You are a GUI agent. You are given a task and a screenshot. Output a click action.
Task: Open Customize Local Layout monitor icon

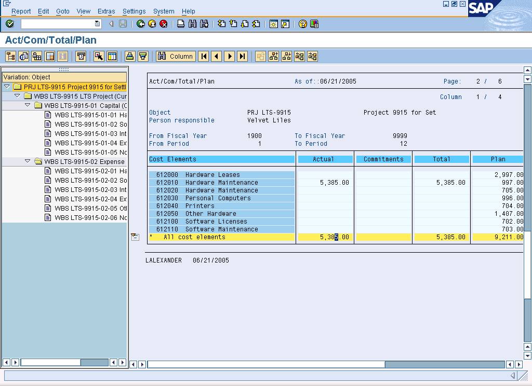314,24
